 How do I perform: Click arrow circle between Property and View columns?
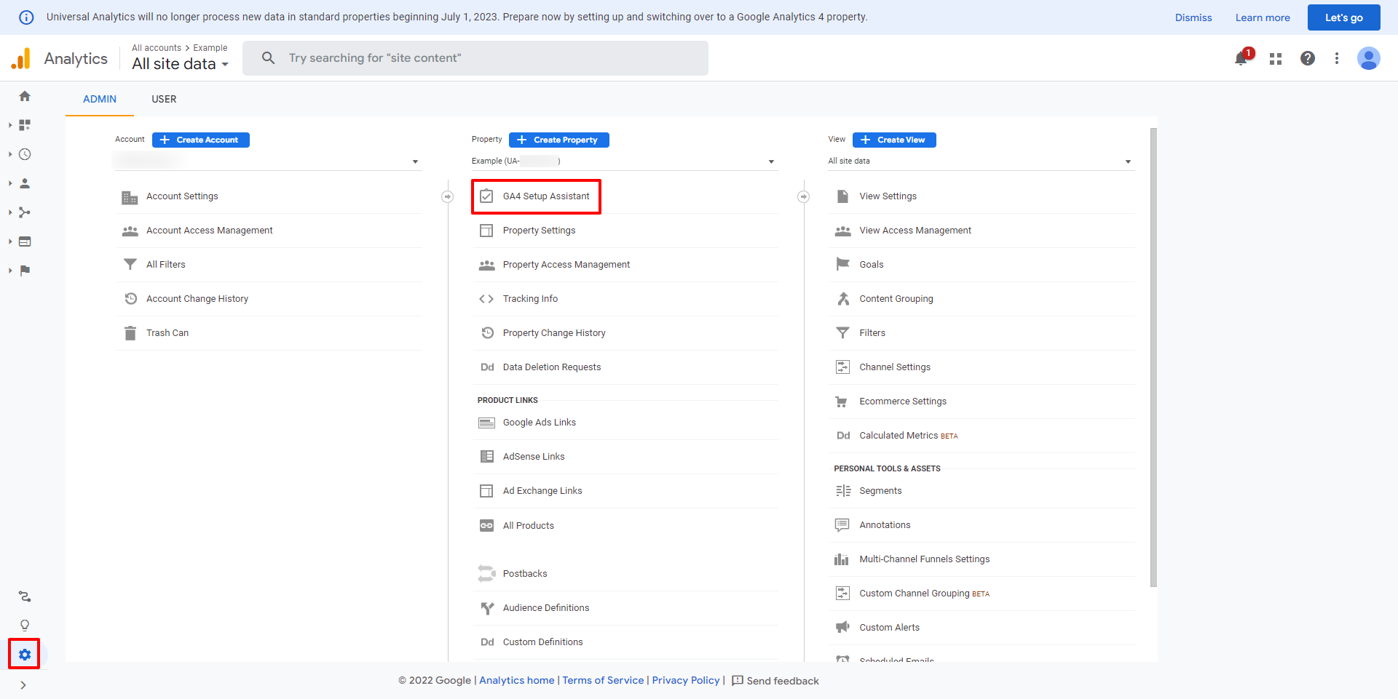pyautogui.click(x=804, y=196)
